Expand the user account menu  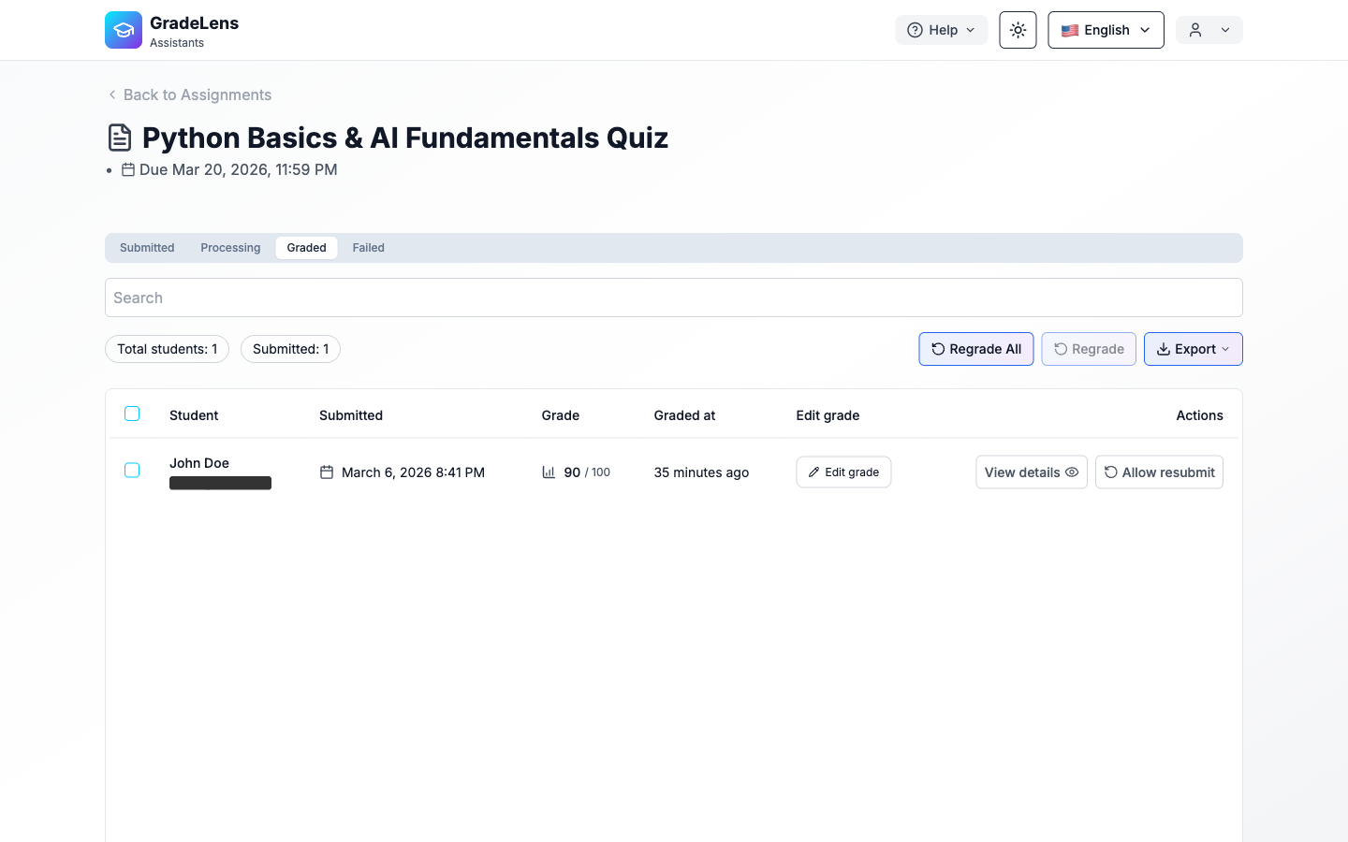[x=1209, y=30]
